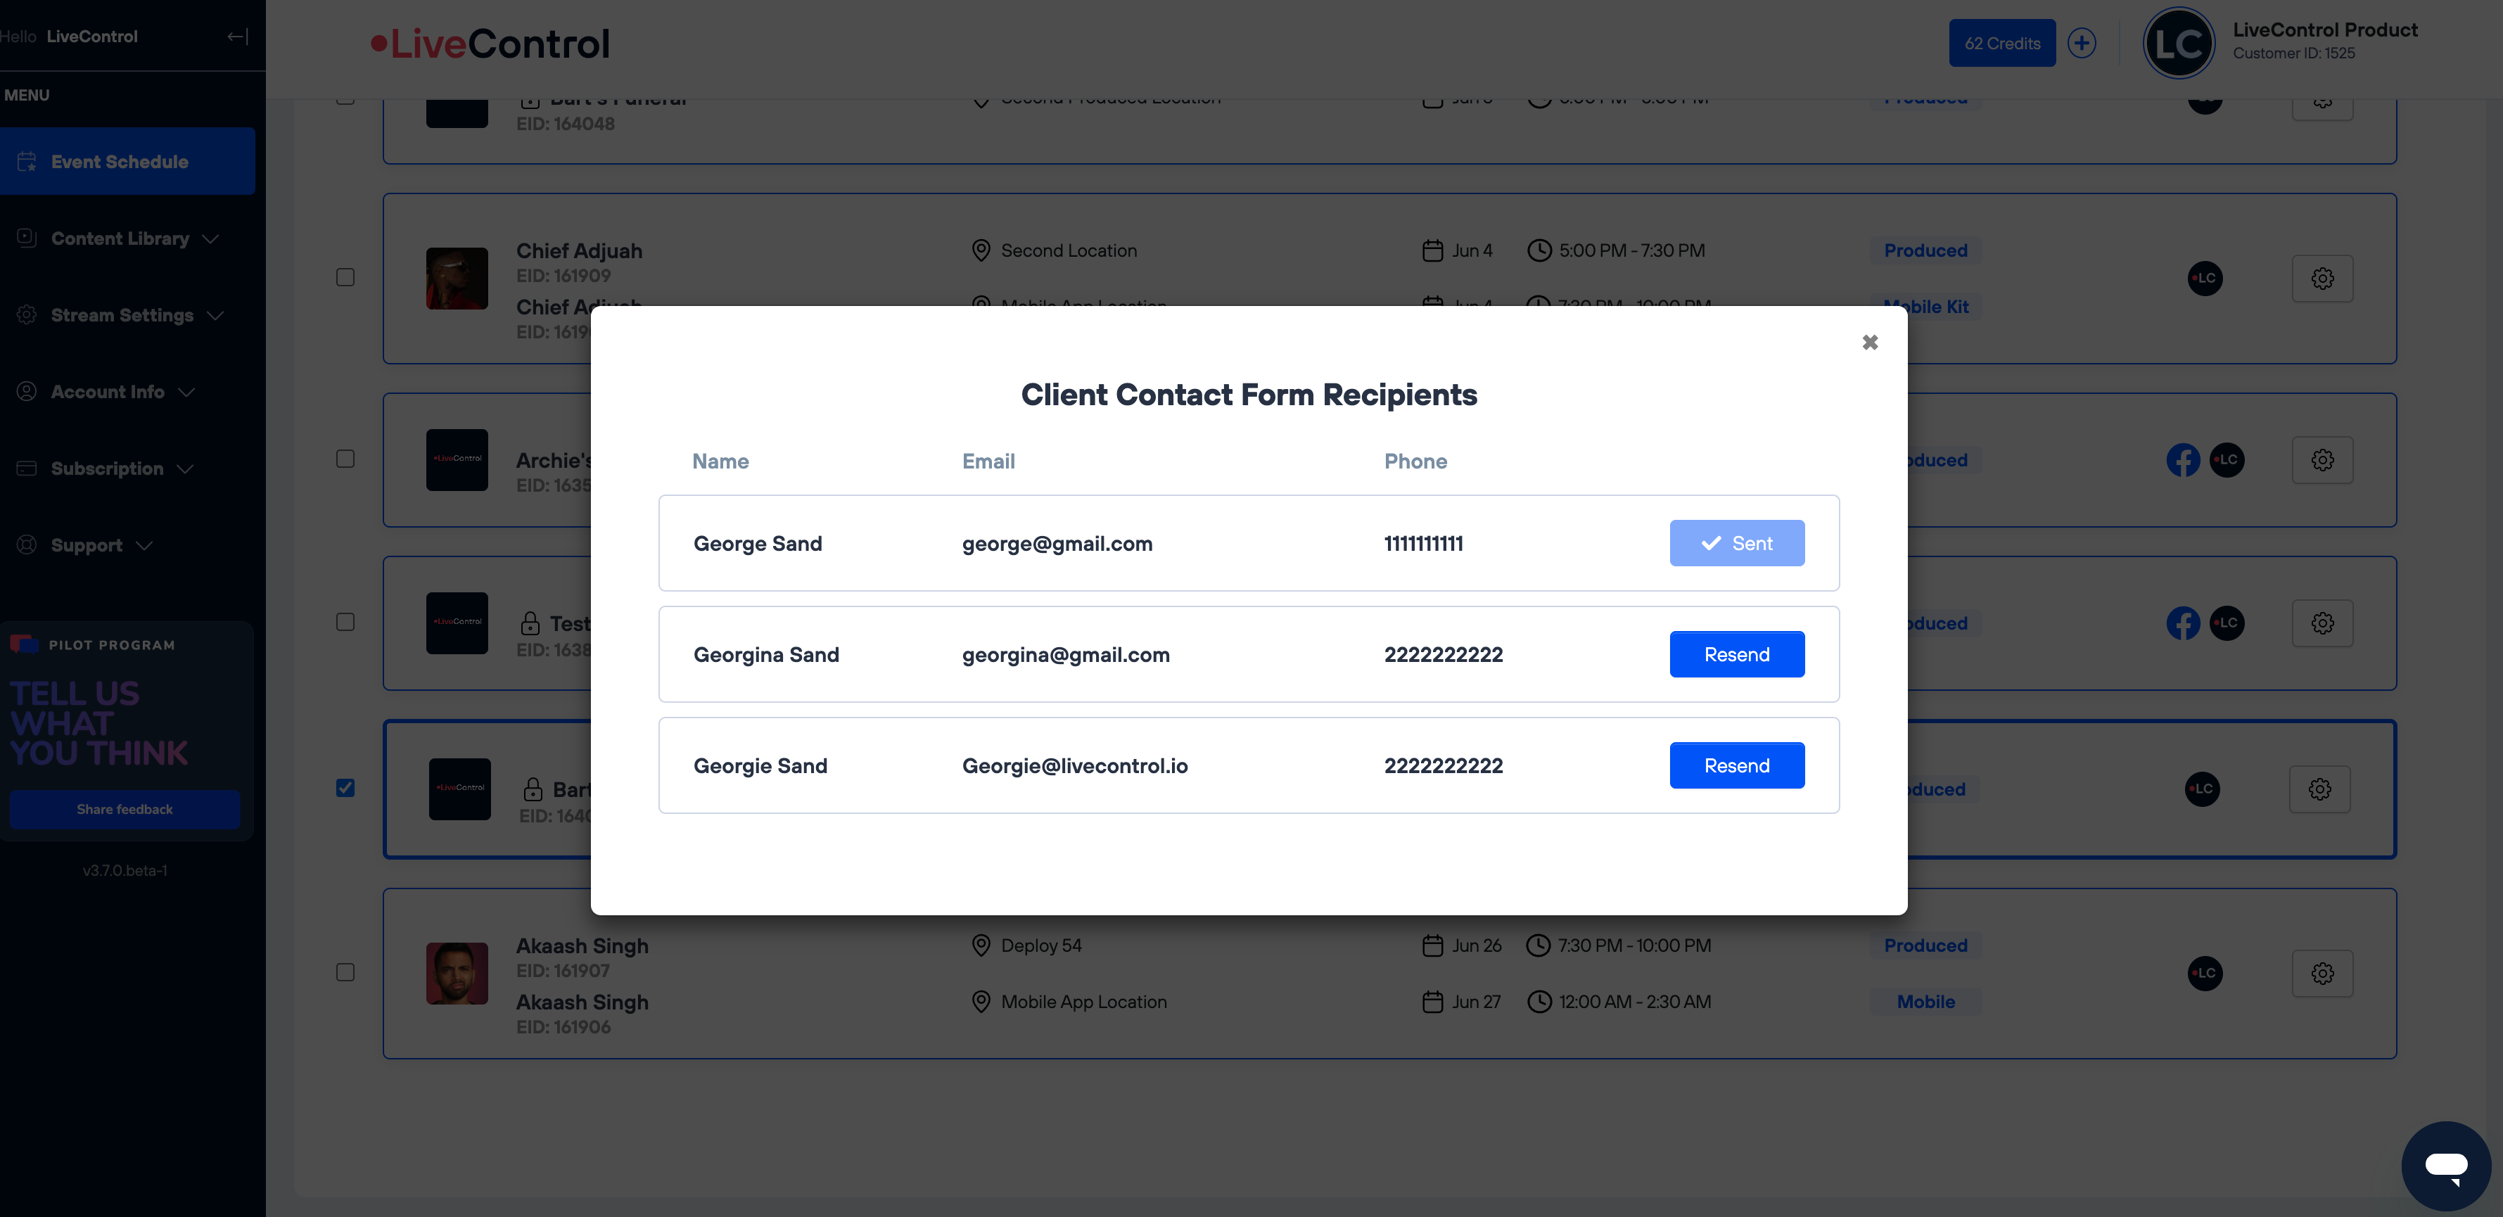The width and height of the screenshot is (2503, 1217).
Task: Resend the form to Georgie Sand
Action: click(x=1736, y=765)
